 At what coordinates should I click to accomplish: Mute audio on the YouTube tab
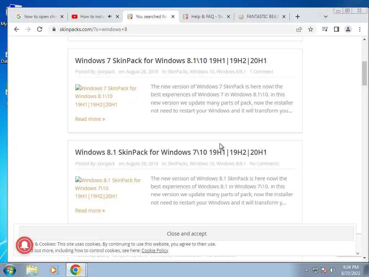(x=110, y=17)
